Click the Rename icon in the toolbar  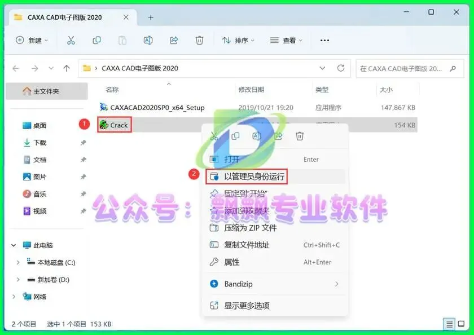[148, 40]
